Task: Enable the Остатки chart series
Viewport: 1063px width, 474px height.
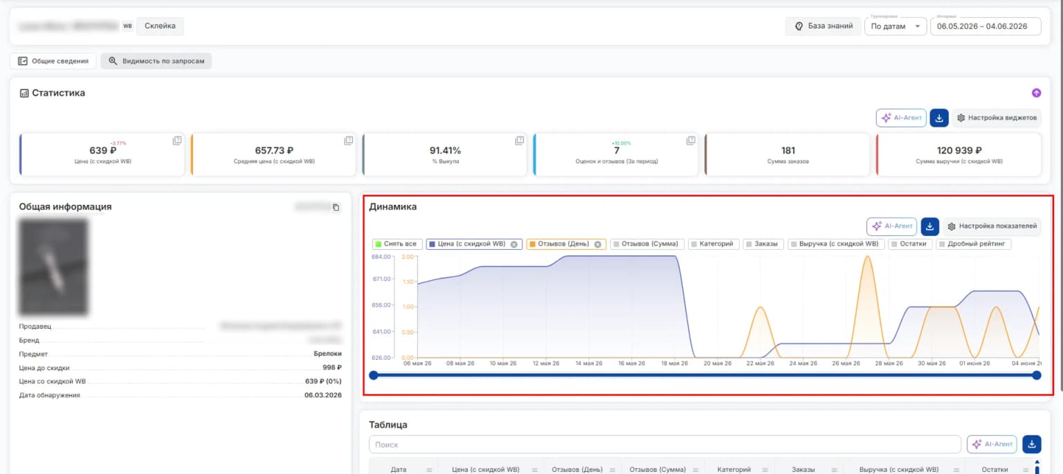Action: [911, 244]
